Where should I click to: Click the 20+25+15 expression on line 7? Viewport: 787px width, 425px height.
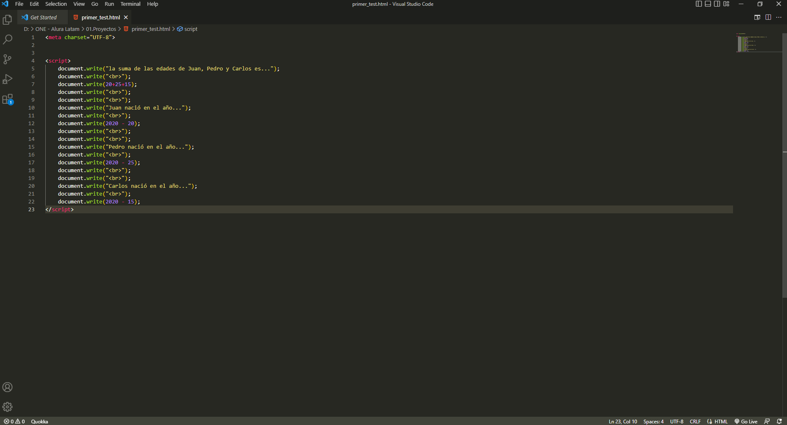pyautogui.click(x=118, y=84)
